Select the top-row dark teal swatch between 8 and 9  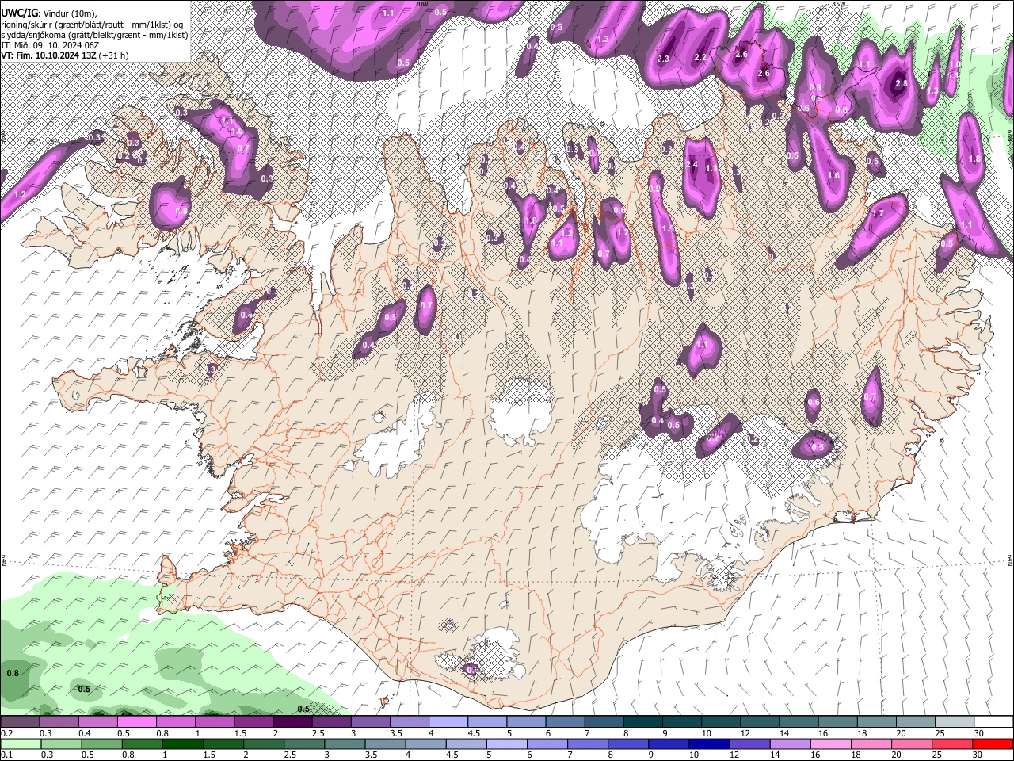642,722
